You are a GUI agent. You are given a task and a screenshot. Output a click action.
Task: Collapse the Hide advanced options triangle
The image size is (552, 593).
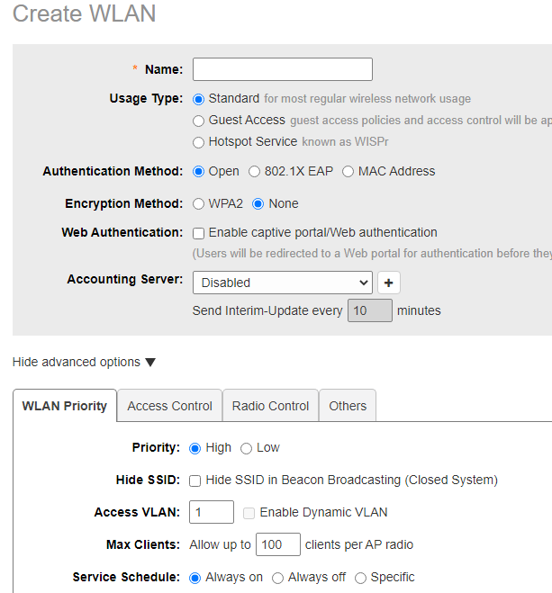coord(150,363)
